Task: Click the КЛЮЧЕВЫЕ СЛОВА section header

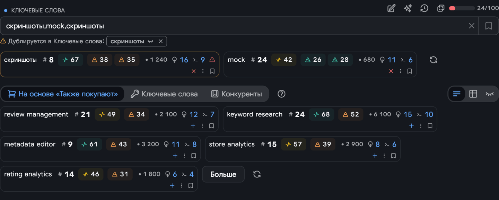Action: (x=38, y=10)
